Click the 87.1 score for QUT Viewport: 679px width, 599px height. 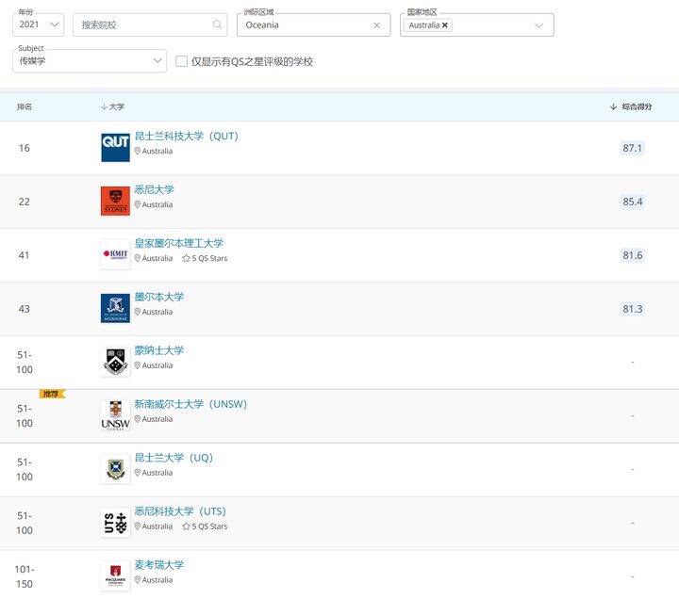coord(632,148)
